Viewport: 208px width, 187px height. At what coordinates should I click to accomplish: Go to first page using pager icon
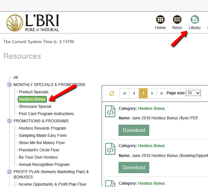click(x=124, y=93)
